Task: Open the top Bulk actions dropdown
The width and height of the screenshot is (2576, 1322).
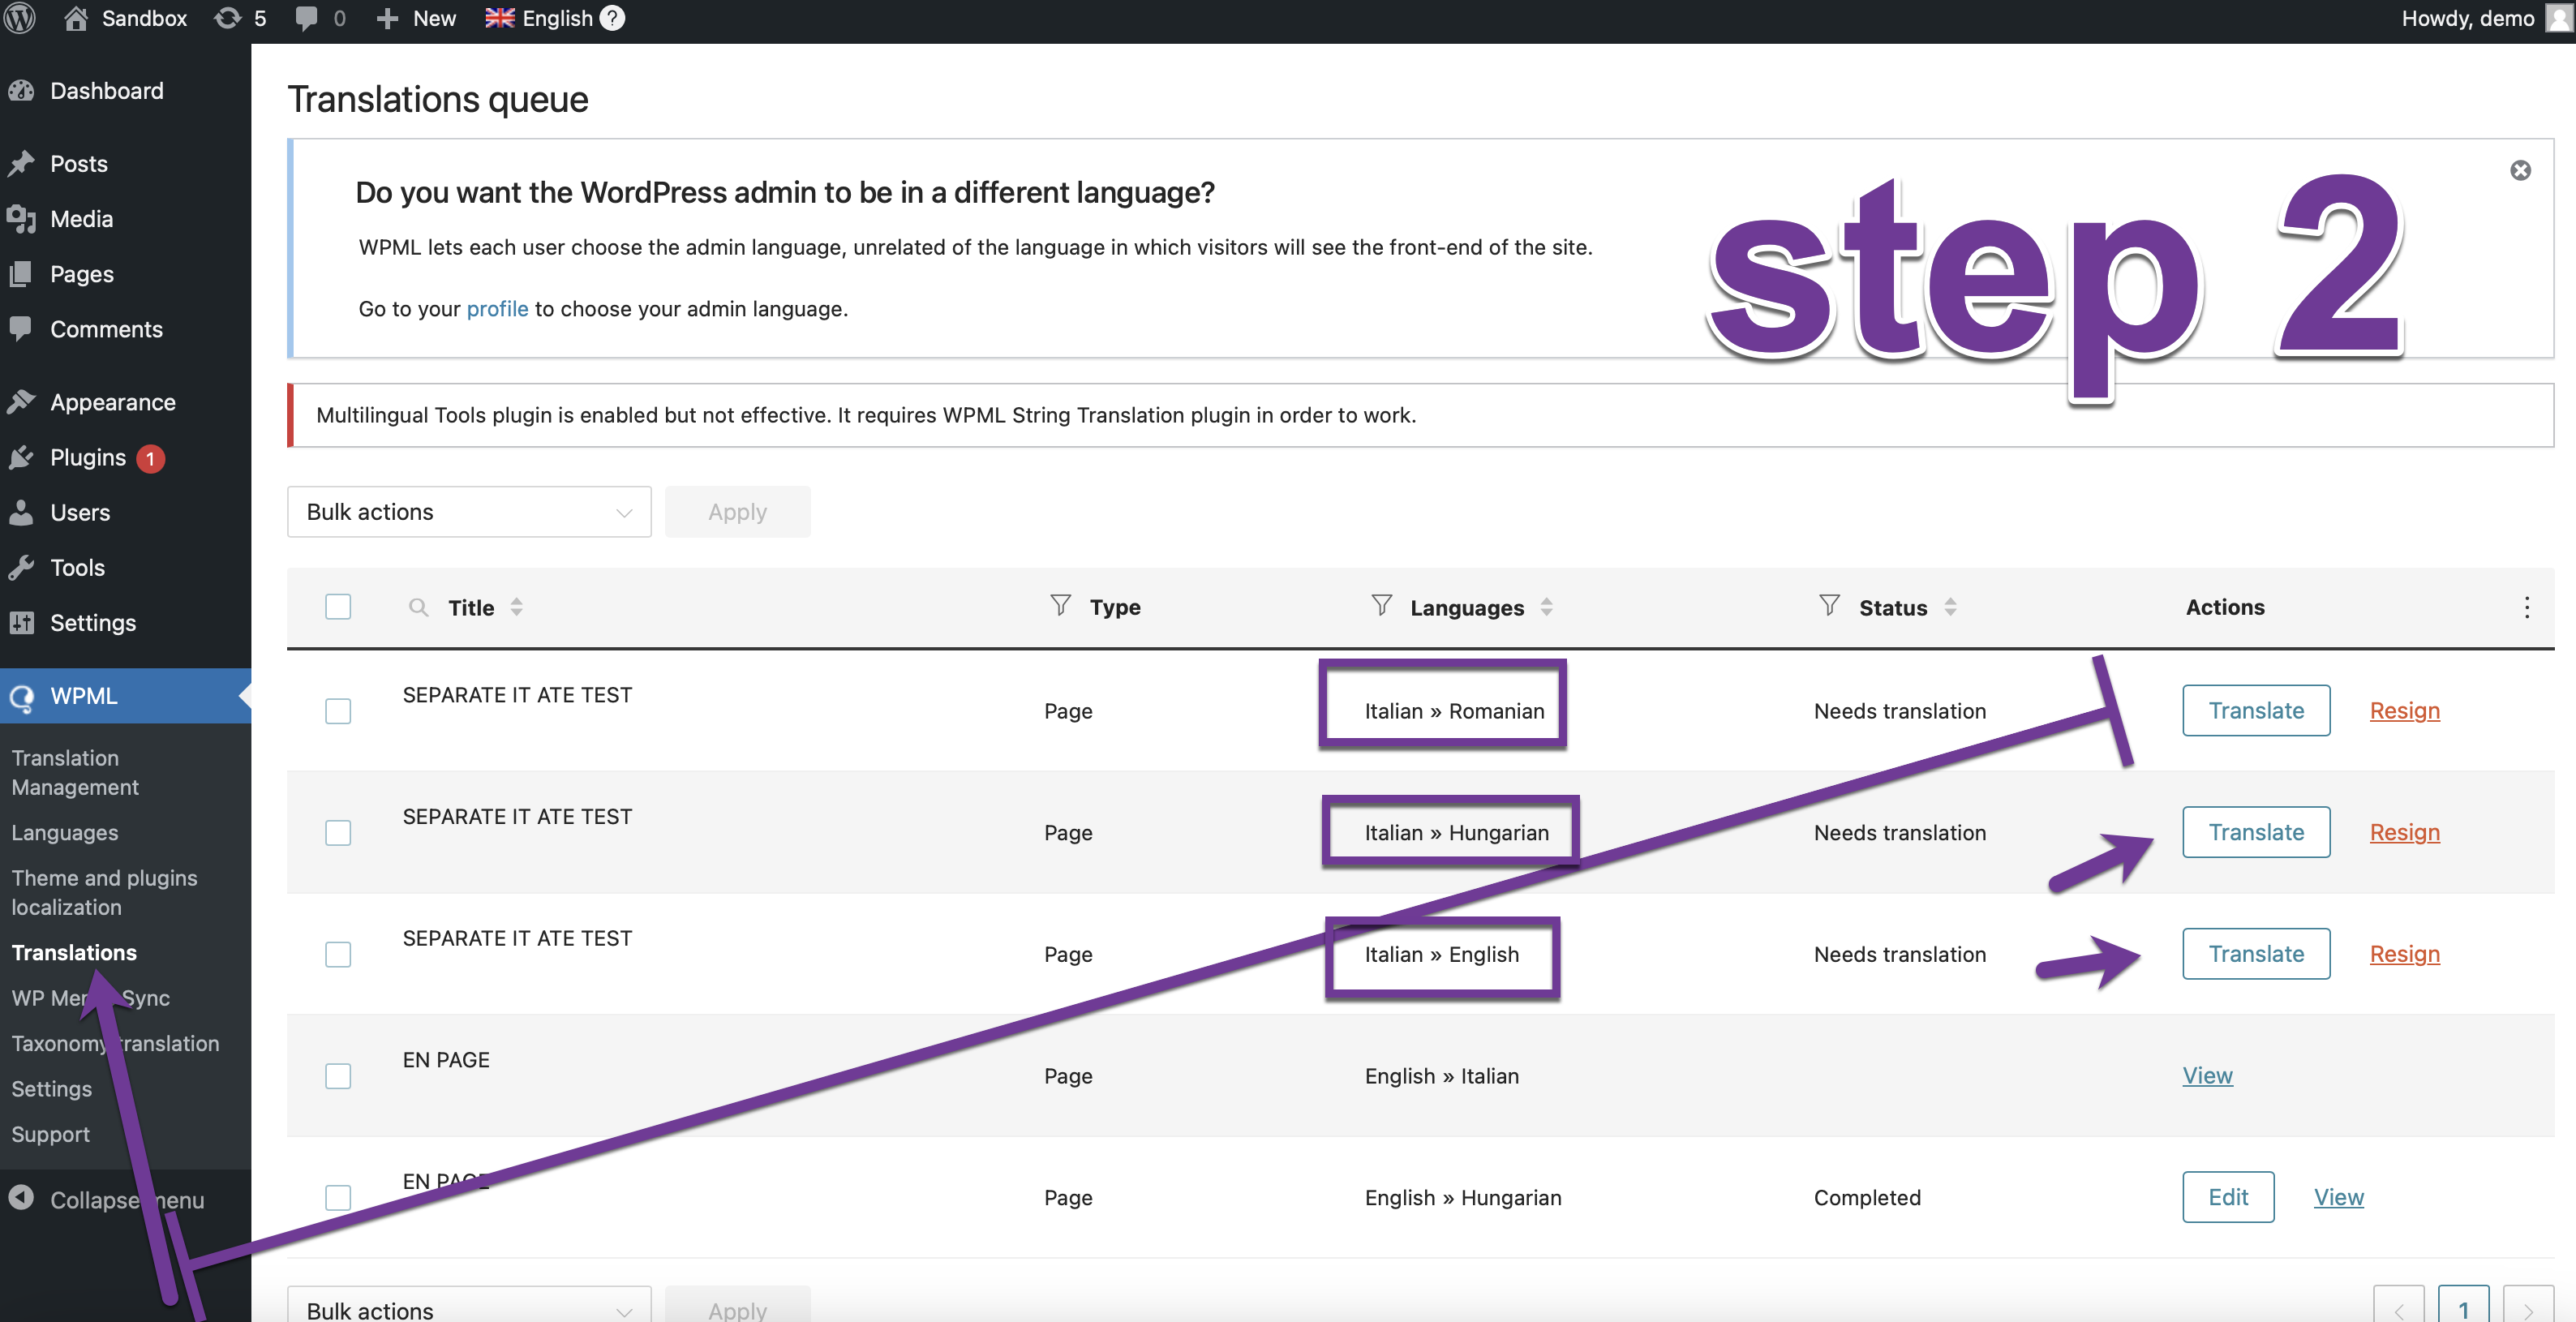Action: pyautogui.click(x=469, y=512)
